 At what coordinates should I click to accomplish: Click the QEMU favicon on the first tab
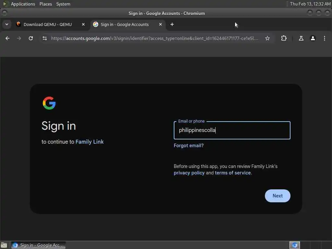[x=18, y=24]
